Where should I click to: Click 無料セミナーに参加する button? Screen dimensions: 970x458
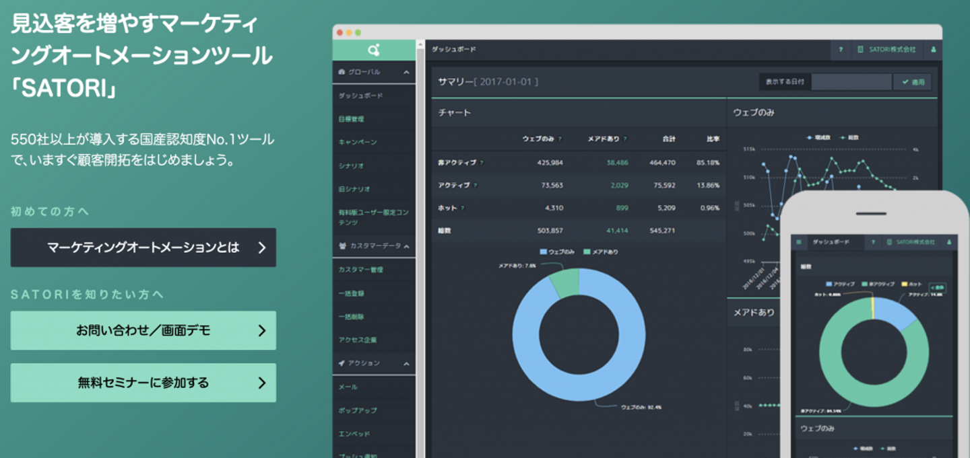pos(143,383)
